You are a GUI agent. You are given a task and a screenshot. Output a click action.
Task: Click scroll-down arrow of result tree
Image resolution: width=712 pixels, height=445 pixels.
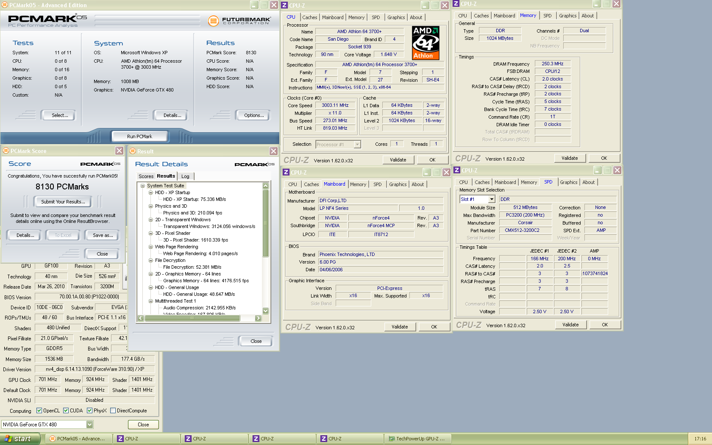[266, 311]
